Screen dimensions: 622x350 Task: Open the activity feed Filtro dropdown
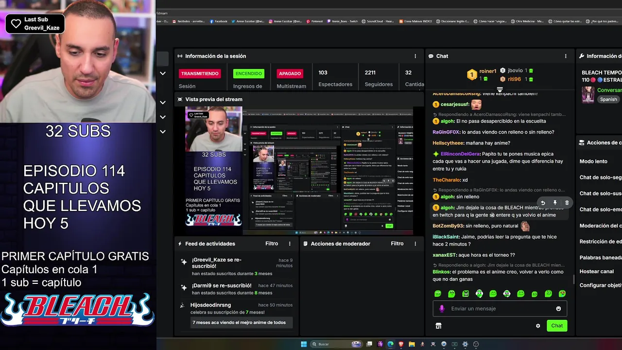(272, 244)
